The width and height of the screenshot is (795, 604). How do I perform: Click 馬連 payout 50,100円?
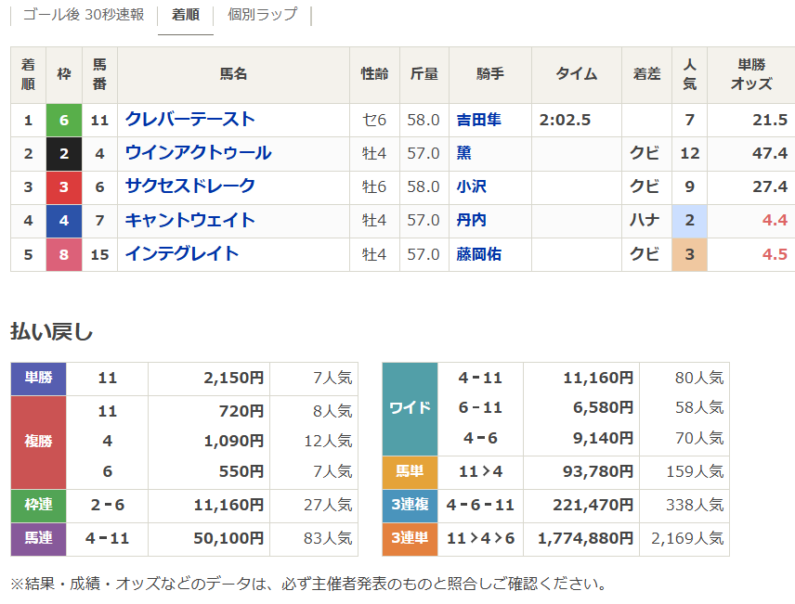(x=228, y=539)
